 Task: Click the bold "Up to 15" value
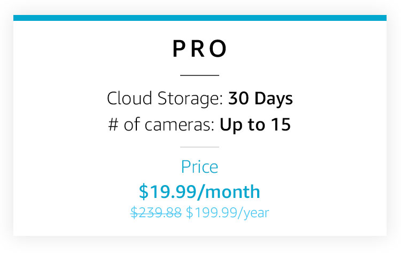click(255, 125)
